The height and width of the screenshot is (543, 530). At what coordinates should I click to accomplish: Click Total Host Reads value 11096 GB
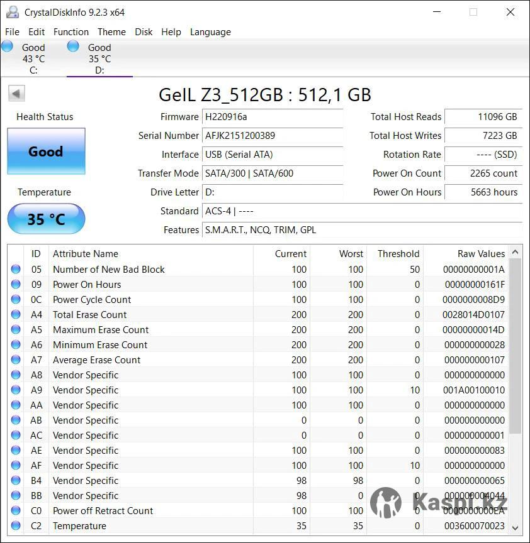(483, 117)
